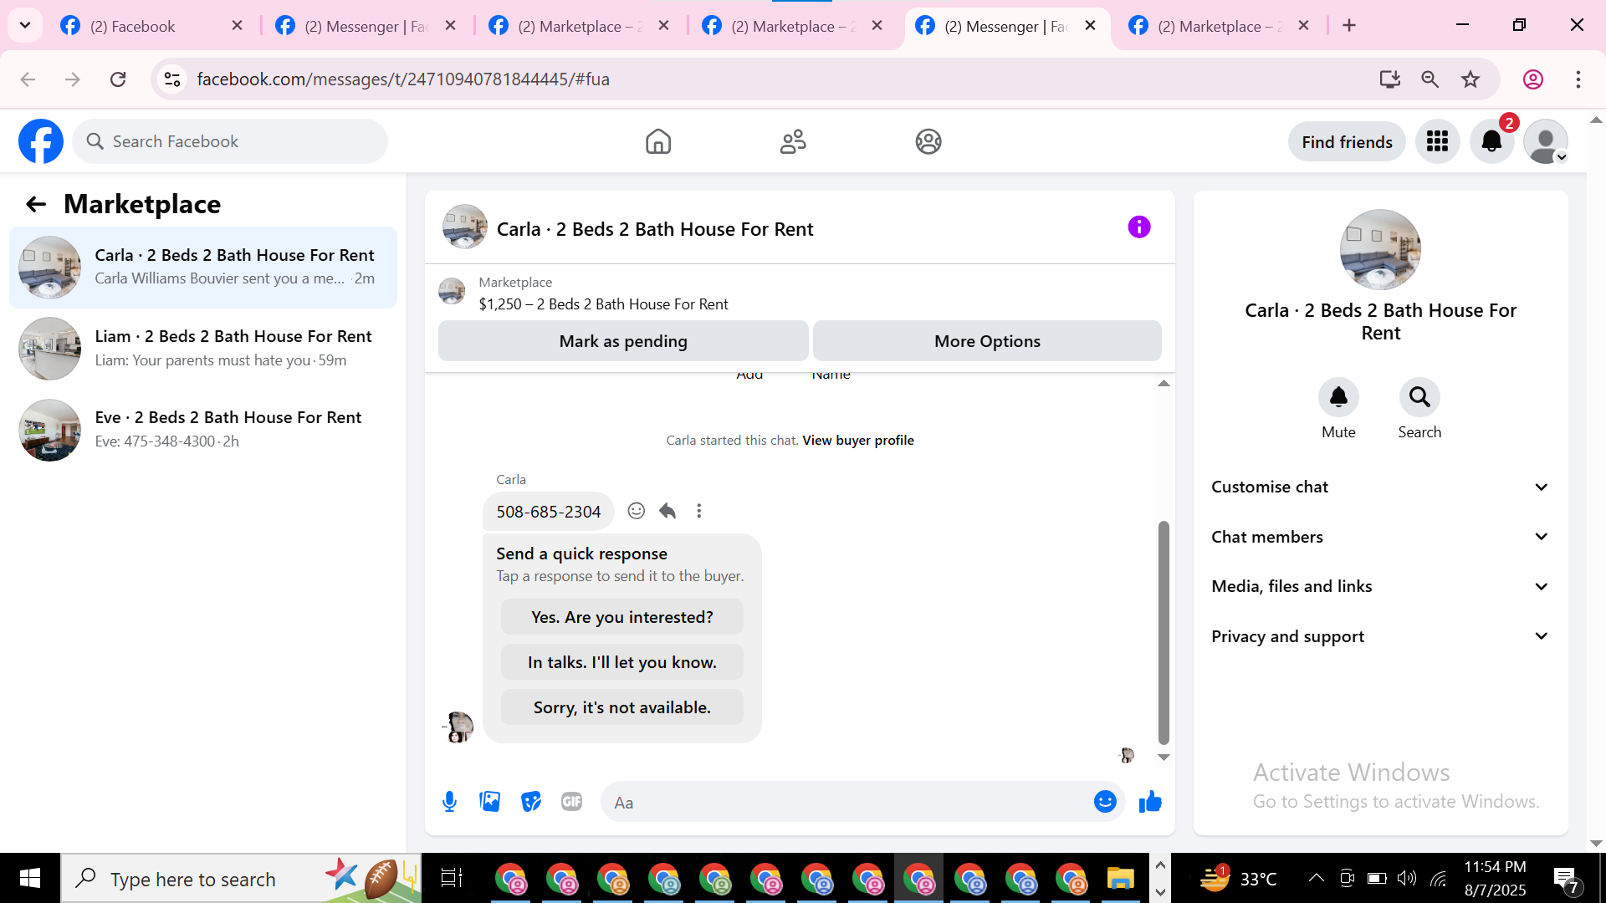Click the chat scrollbar thumb
1606x903 pixels.
(1163, 631)
